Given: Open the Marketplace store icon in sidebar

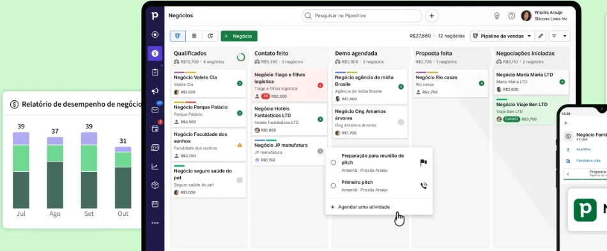Looking at the screenshot, I should click(155, 204).
